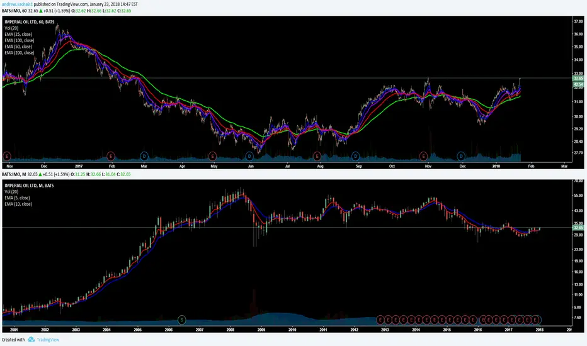Select Vol (20) legend in hourly chart
This screenshot has height=346, width=587.
tap(11, 28)
